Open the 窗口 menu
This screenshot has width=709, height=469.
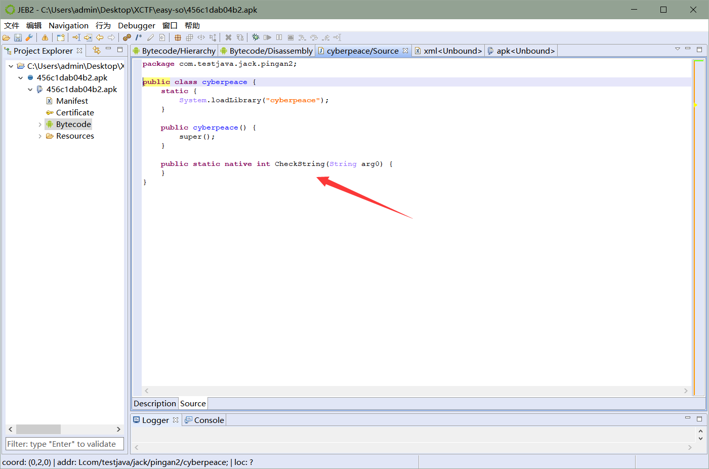[170, 25]
